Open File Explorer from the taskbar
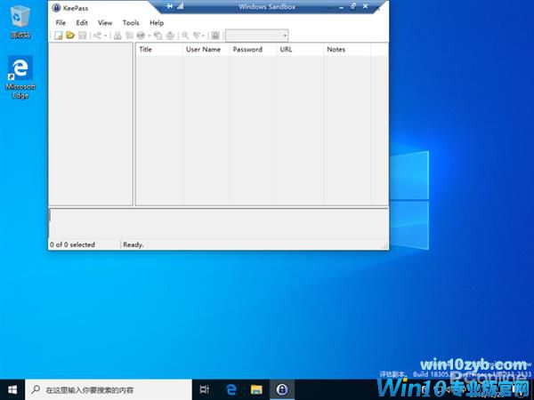Viewport: 534px width, 400px height. tap(256, 389)
